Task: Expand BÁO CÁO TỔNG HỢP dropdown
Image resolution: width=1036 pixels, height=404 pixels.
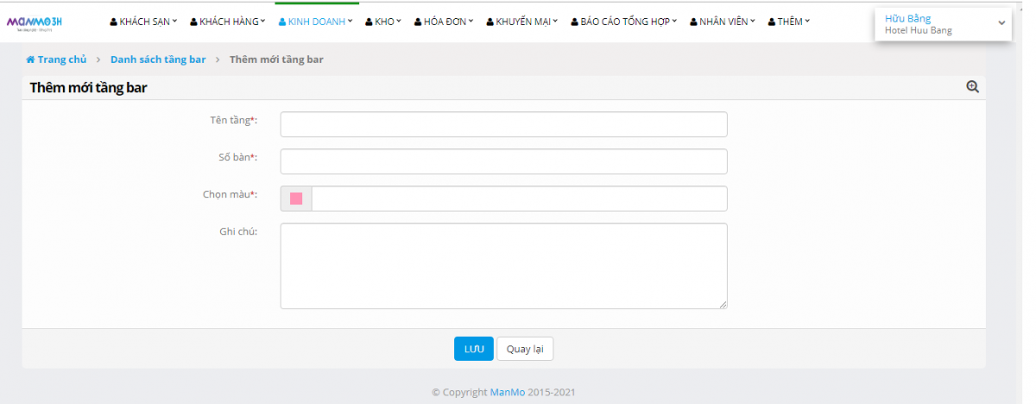Action: click(624, 22)
